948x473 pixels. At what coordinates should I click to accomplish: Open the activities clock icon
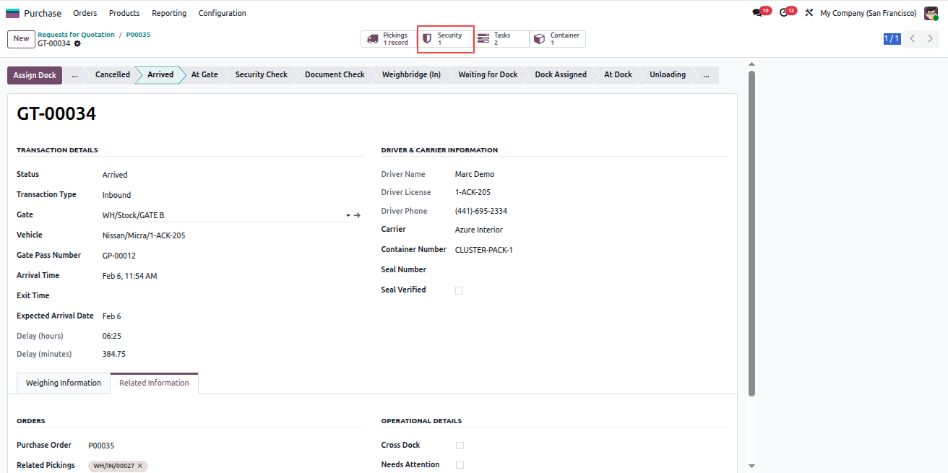click(x=783, y=13)
